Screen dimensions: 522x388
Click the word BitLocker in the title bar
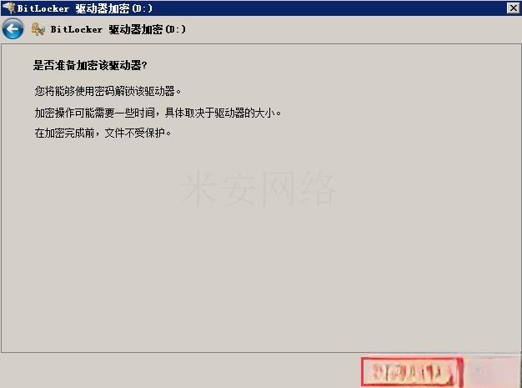pos(43,8)
